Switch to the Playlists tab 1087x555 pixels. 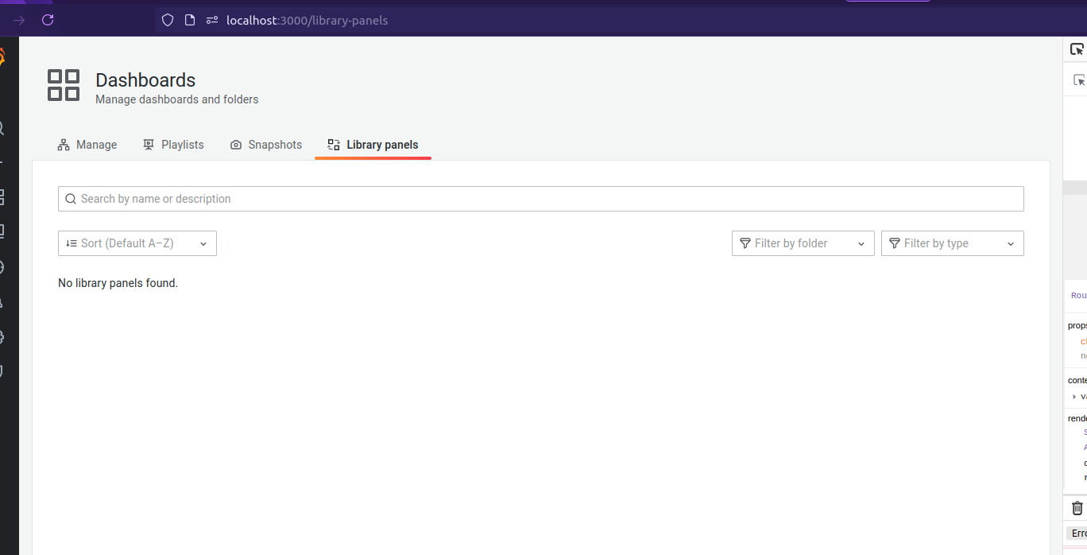pyautogui.click(x=173, y=144)
